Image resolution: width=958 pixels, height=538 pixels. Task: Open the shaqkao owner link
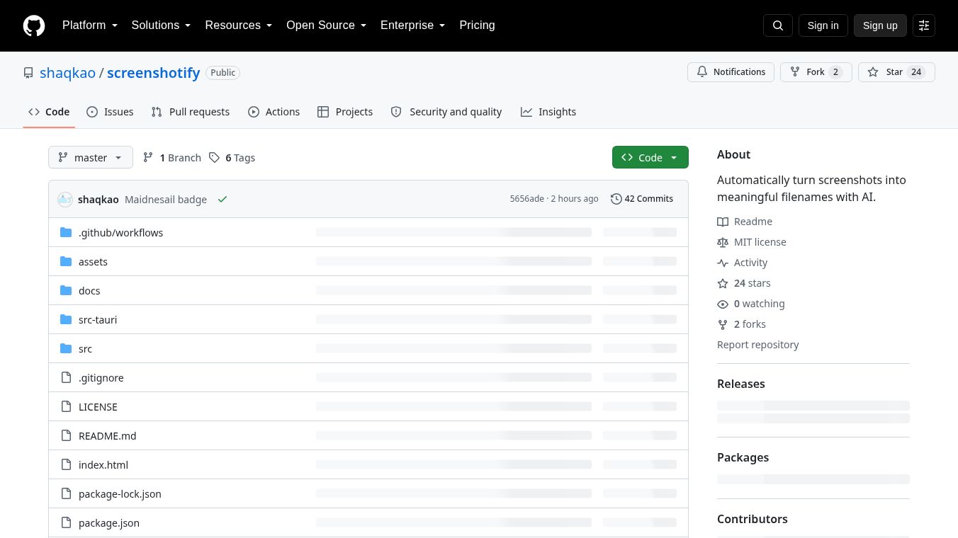(67, 73)
